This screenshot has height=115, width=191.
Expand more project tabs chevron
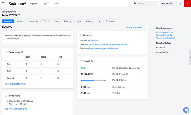coord(99,21)
